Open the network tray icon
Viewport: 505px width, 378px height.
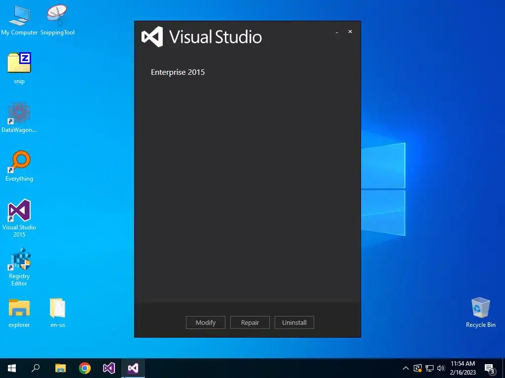tap(430, 368)
